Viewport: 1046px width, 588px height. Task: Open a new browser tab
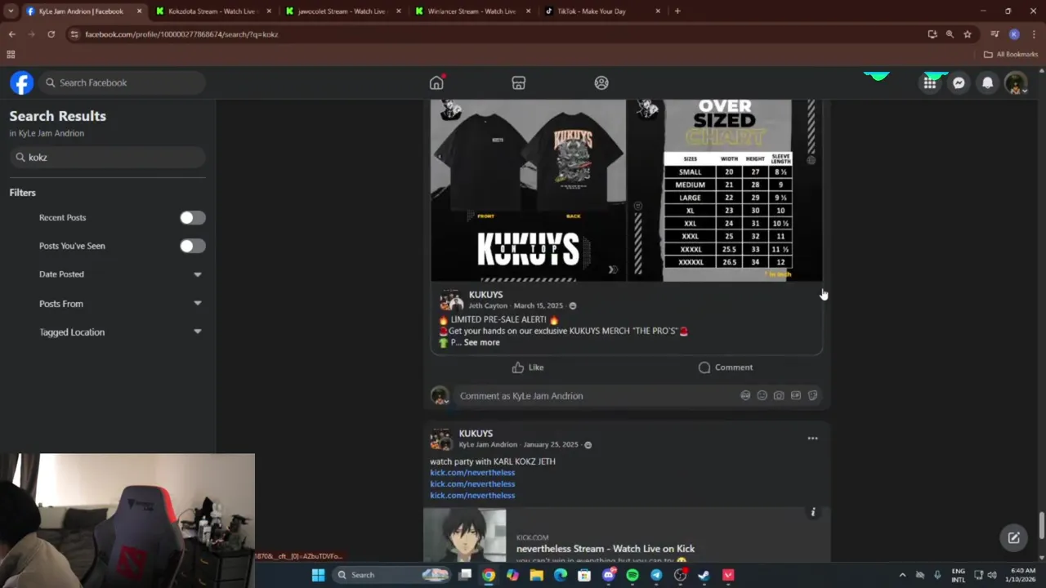click(677, 11)
